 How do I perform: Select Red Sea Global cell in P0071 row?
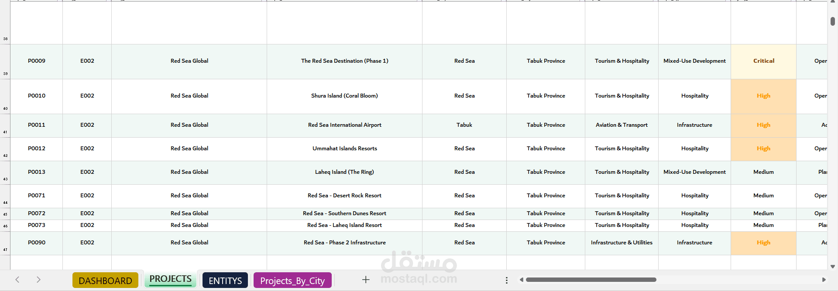[x=189, y=196]
